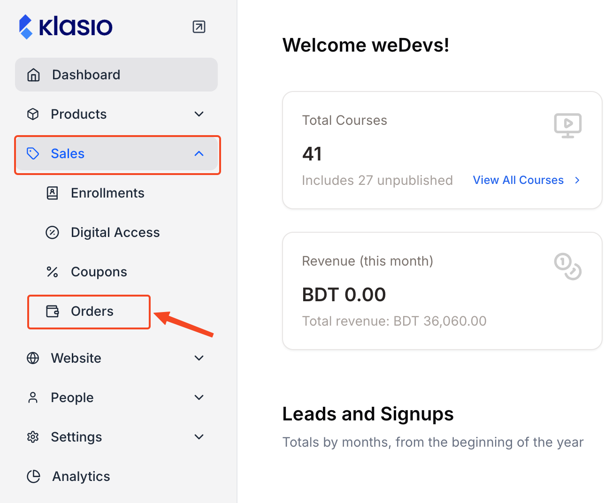Click the People person icon
Viewport: 612px width, 503px height.
33,397
